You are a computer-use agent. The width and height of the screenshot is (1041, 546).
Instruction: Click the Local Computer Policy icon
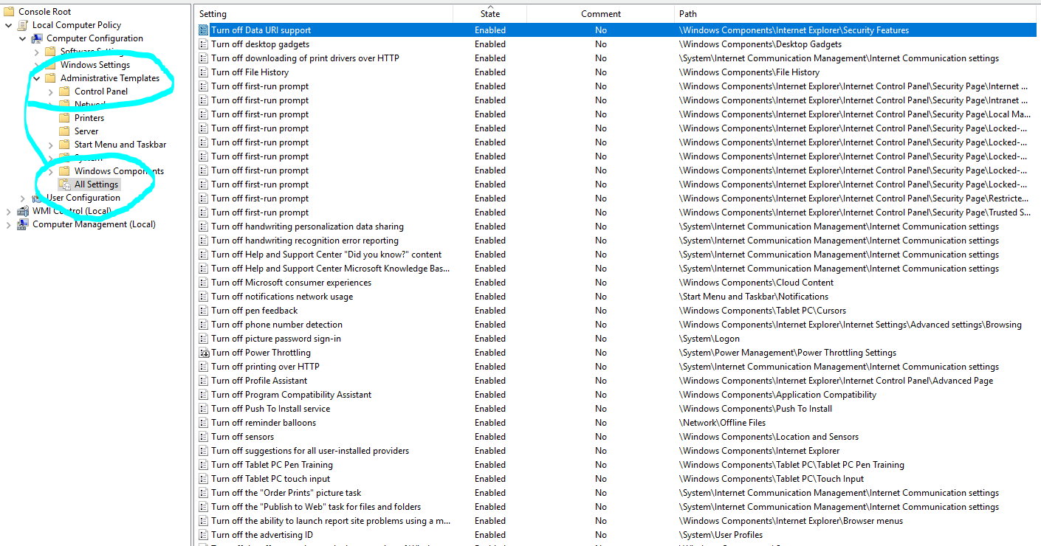click(x=24, y=25)
